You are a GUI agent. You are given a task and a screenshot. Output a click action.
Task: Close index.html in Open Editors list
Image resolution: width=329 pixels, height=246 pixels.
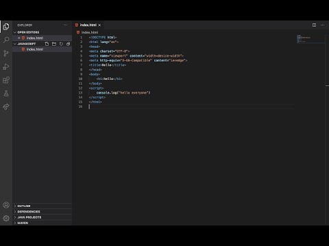click(x=19, y=38)
